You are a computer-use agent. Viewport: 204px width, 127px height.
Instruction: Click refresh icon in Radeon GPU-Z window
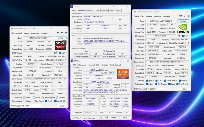click(62, 33)
